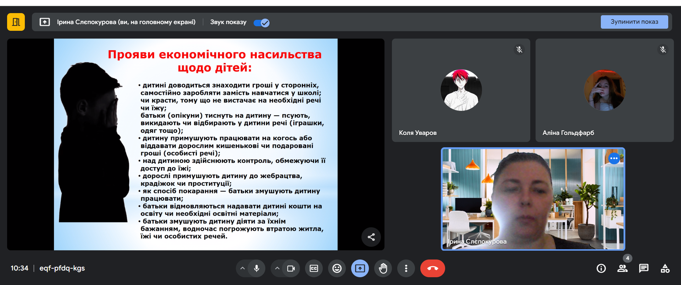Expand microphone options arrow
The image size is (681, 285).
coord(243,268)
